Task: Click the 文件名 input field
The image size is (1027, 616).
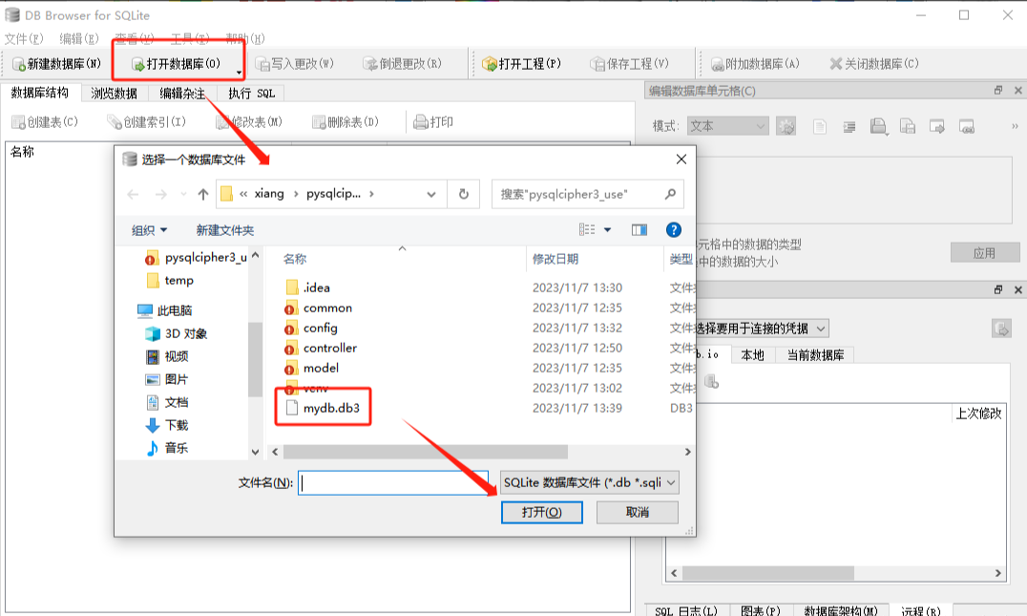Action: (x=393, y=483)
